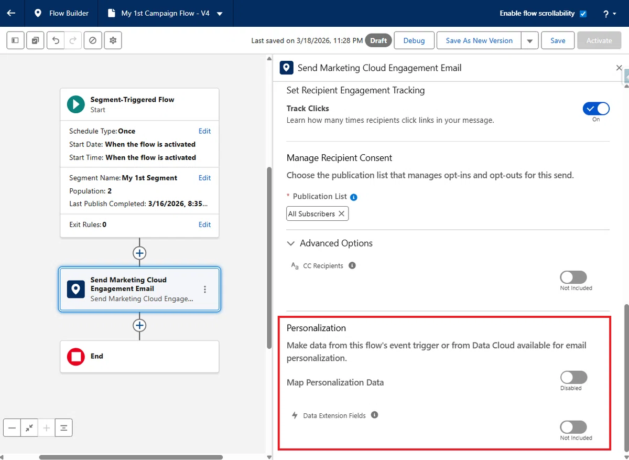Click the Debug button
This screenshot has width=629, height=460.
pos(414,40)
